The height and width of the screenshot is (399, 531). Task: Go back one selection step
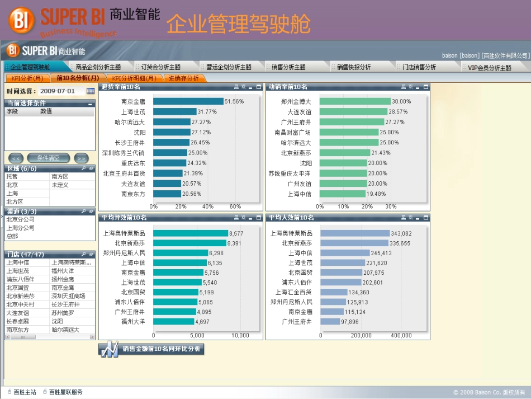point(16,158)
